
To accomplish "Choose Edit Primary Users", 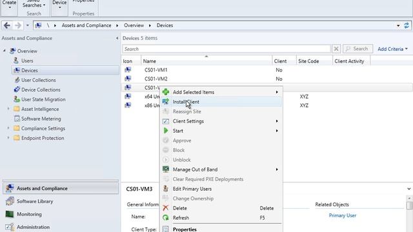I will (221, 189).
